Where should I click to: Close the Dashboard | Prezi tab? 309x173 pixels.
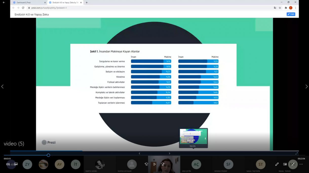tap(45, 3)
